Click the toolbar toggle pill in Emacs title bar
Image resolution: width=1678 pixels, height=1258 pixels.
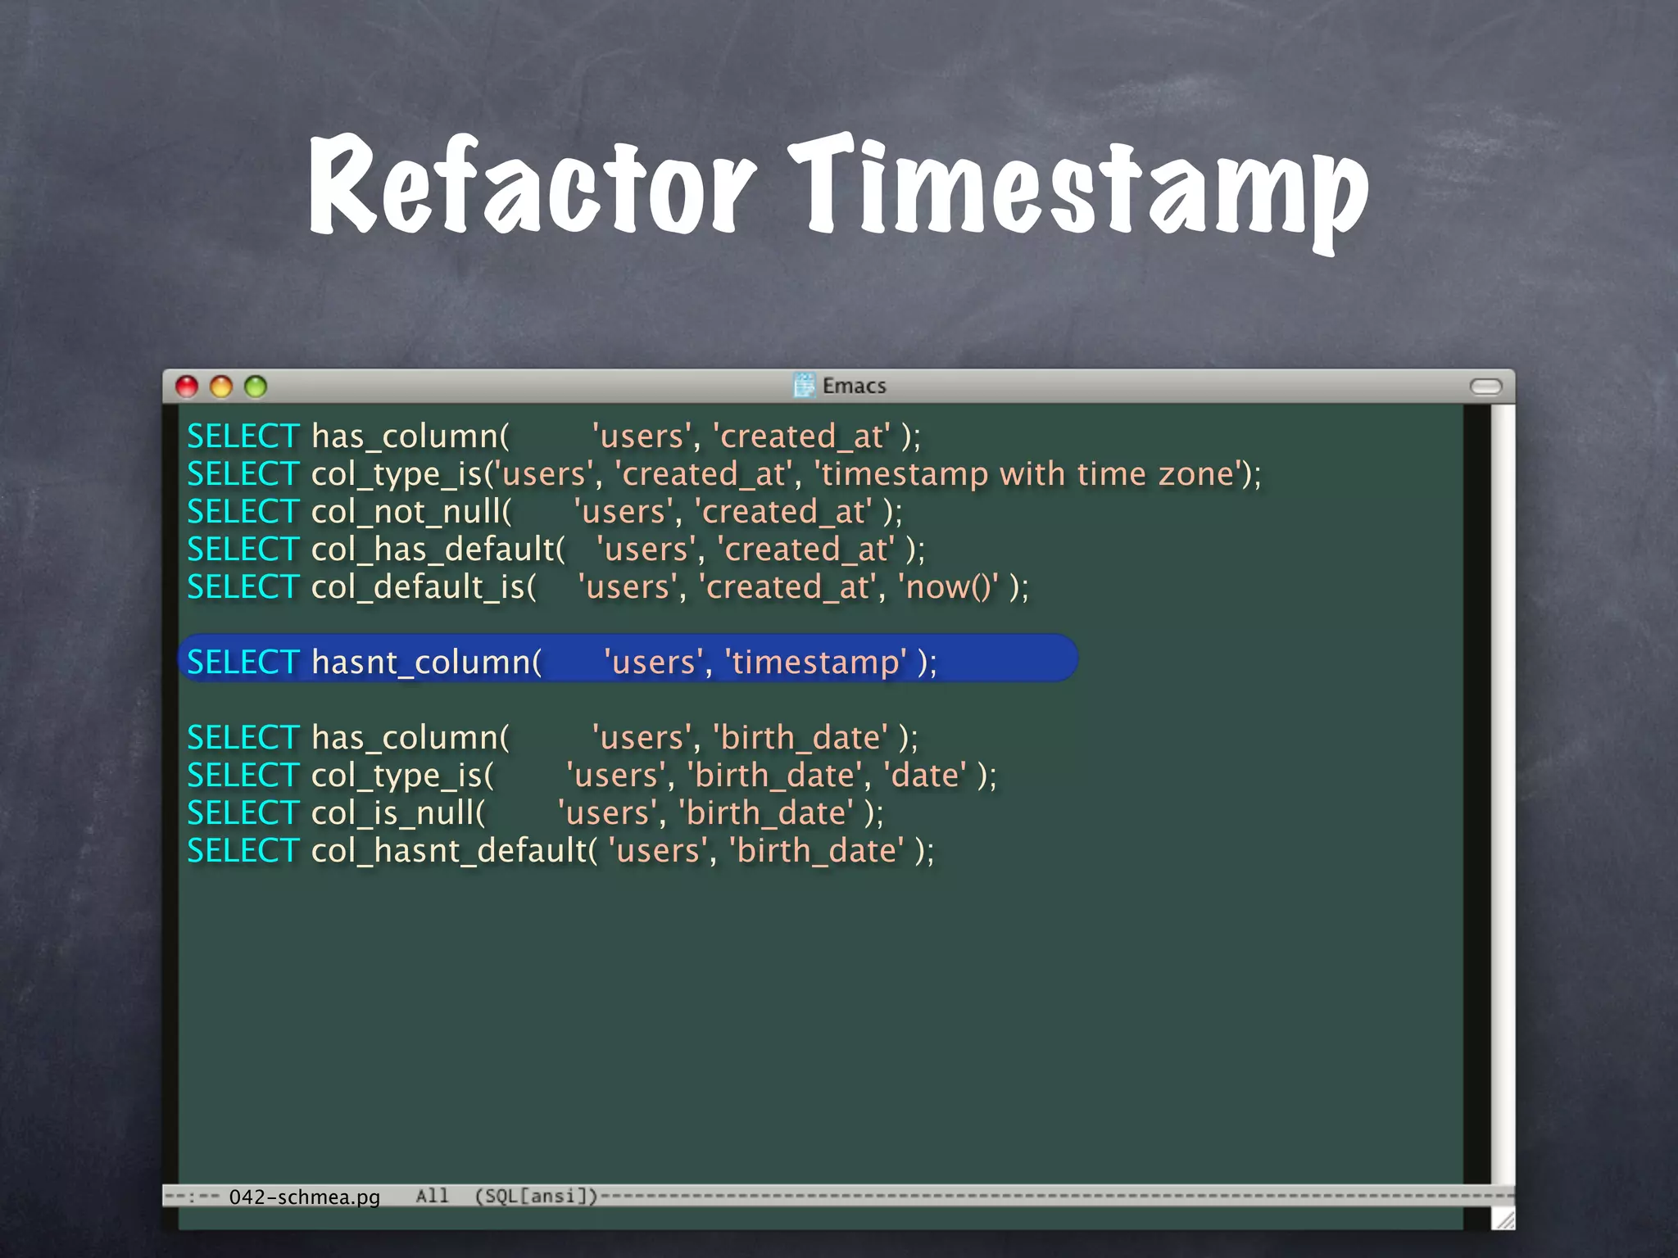1485,387
